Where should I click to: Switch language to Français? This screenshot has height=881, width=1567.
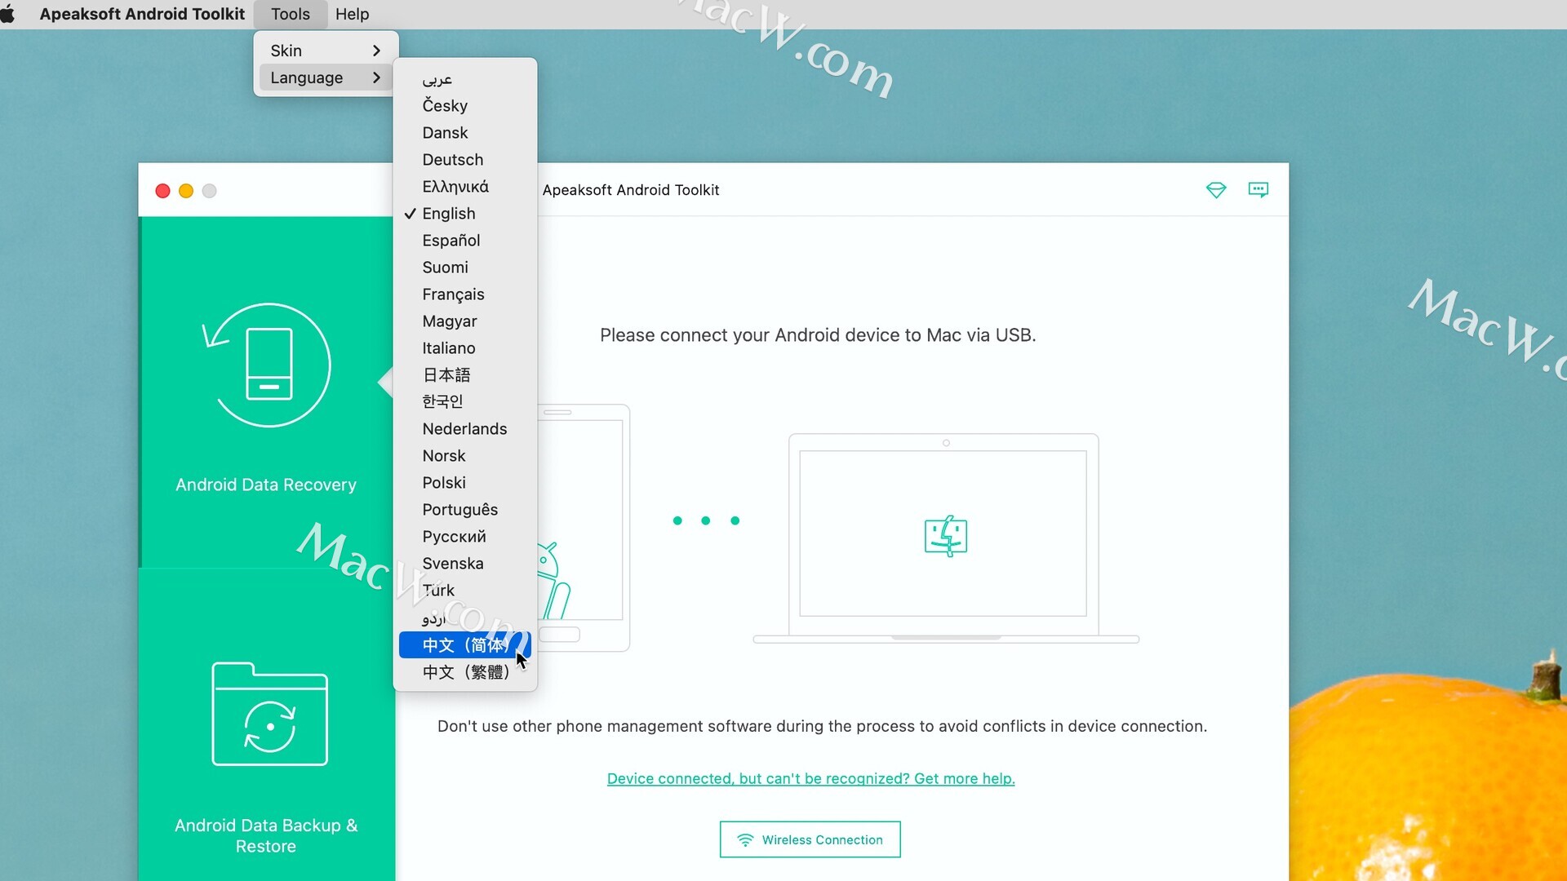coord(465,294)
